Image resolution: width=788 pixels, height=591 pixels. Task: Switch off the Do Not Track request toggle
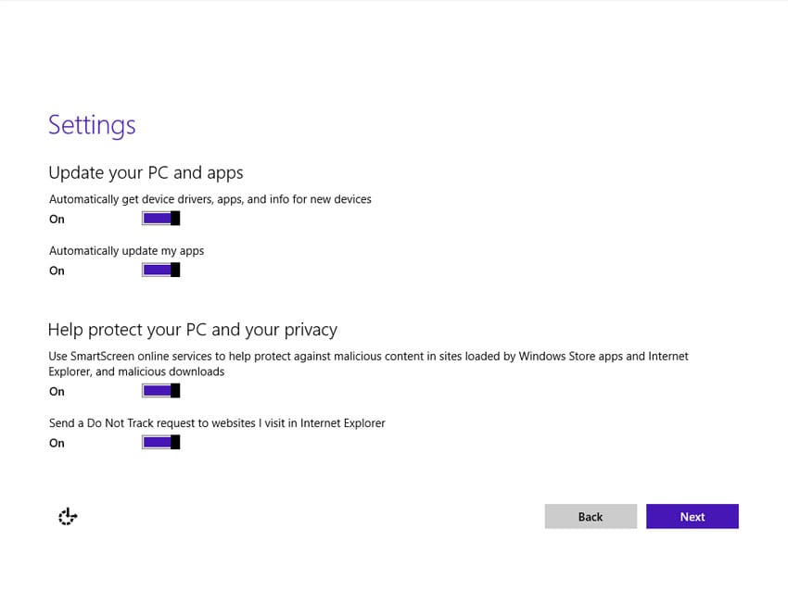coord(159,443)
